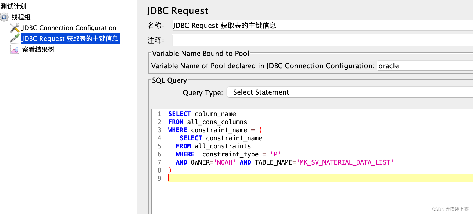Click the thread group gear icon

[5, 17]
